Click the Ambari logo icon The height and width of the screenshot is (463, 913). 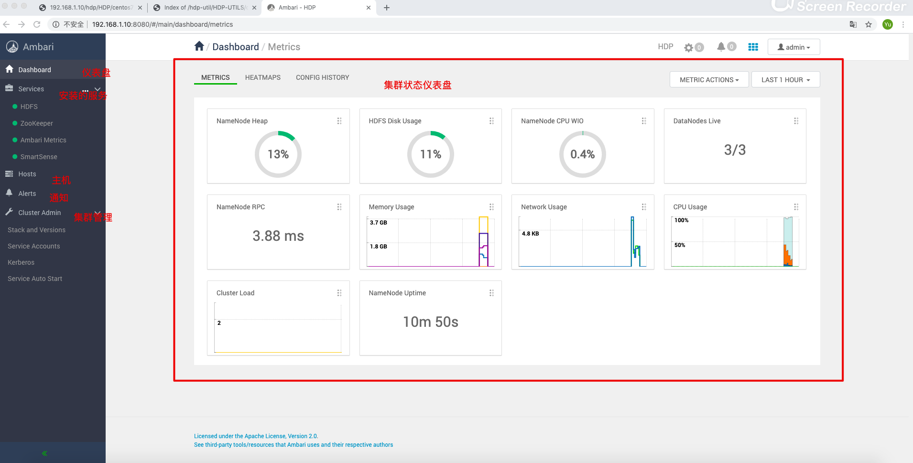coord(12,47)
